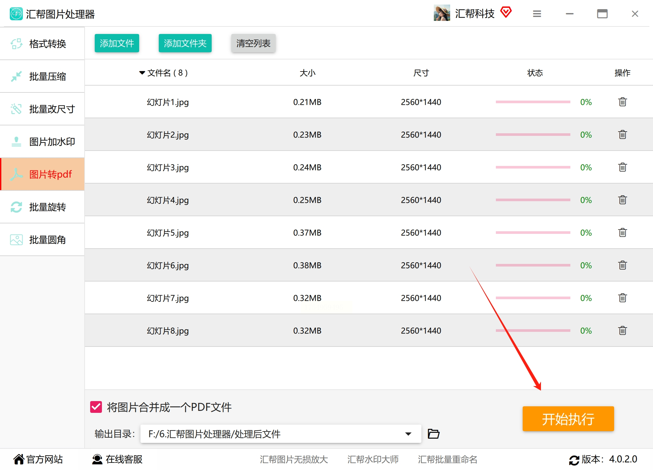Open the 官方网站 link
This screenshot has height=470, width=653.
pos(38,459)
